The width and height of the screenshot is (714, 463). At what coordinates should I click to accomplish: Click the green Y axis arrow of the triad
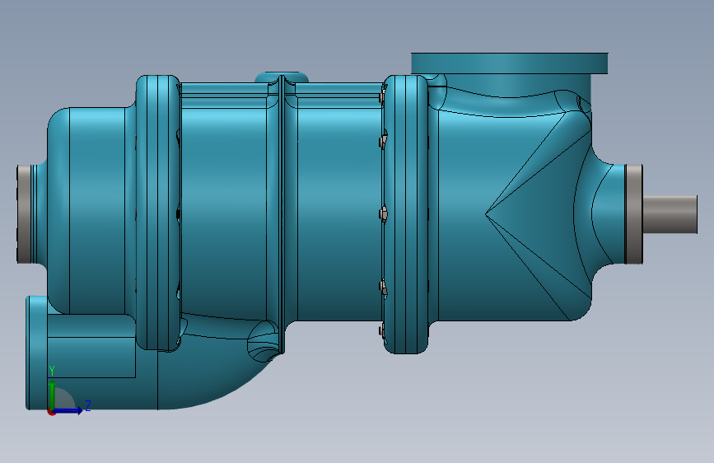point(53,395)
